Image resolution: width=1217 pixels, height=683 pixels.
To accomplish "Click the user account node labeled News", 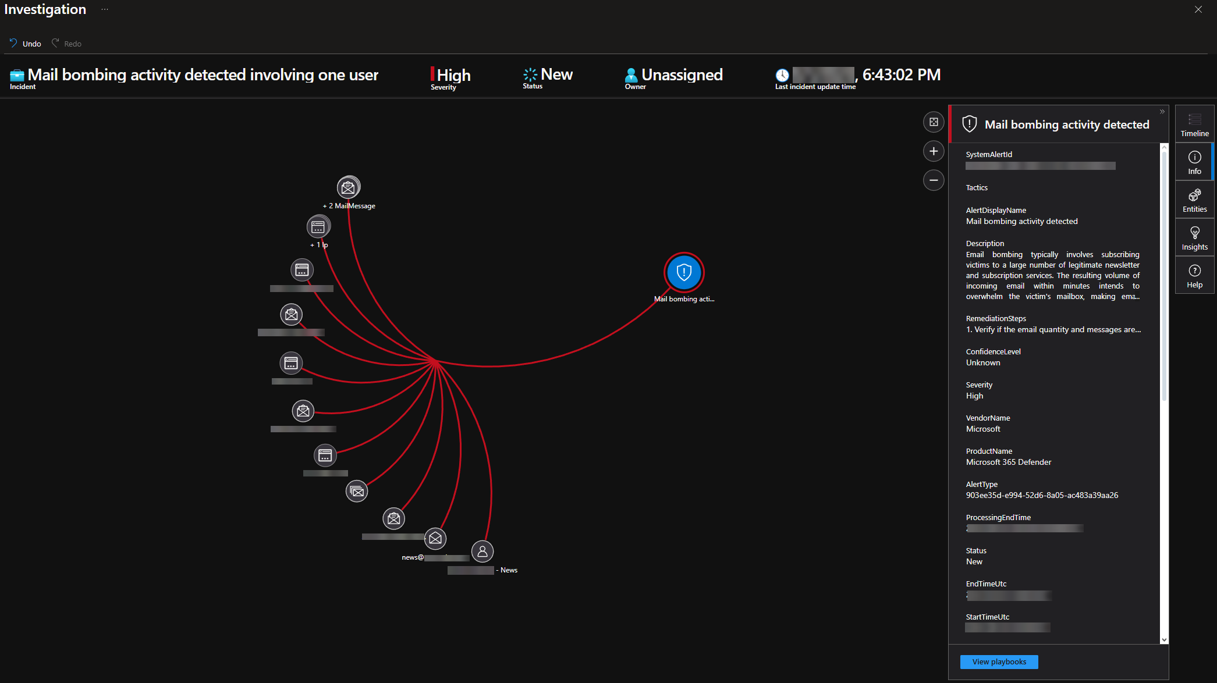I will [x=482, y=552].
